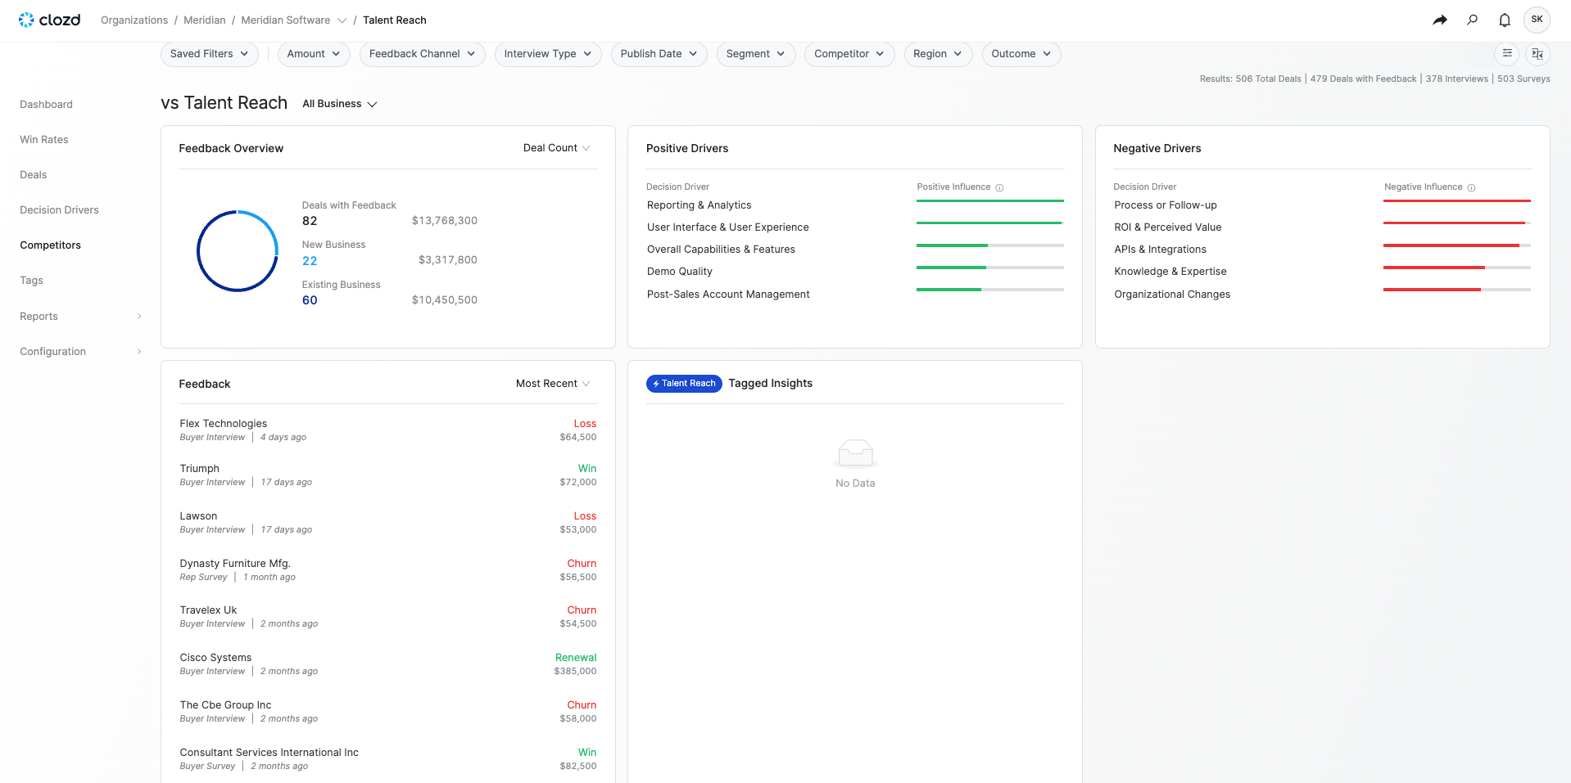
Task: Click the 378 Interviews result text
Action: point(1457,79)
